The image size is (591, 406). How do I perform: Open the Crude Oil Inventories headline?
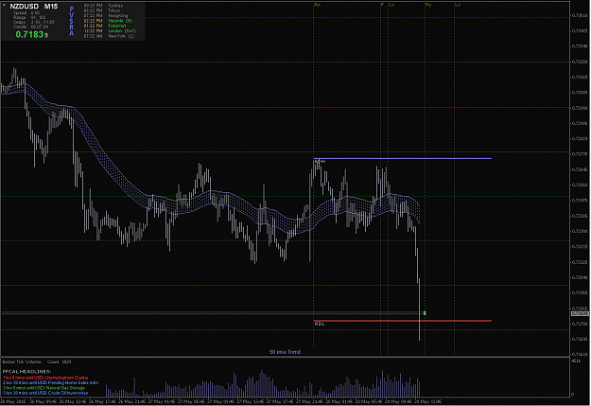(x=45, y=393)
